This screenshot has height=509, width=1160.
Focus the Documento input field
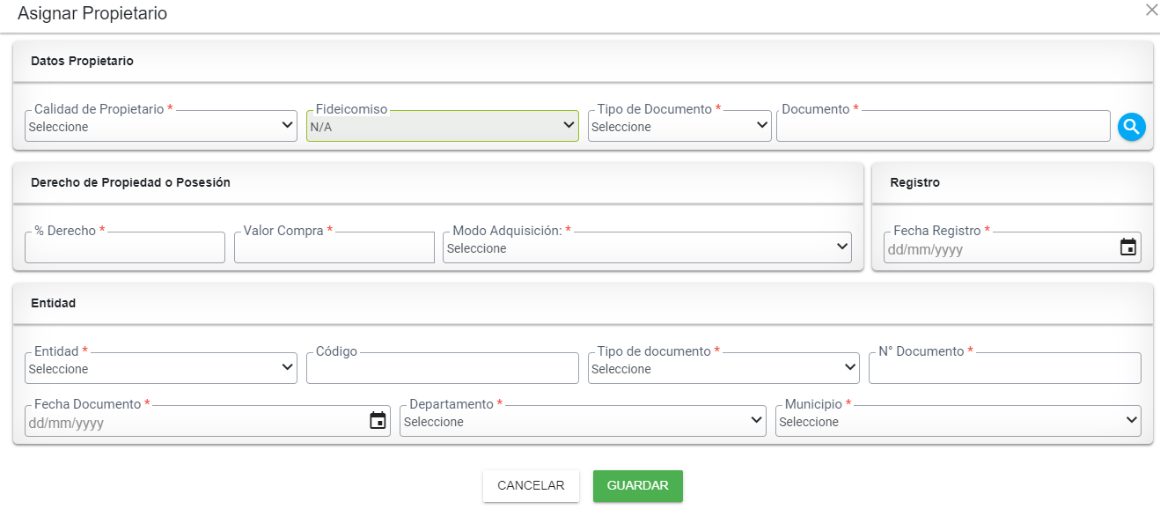click(943, 126)
